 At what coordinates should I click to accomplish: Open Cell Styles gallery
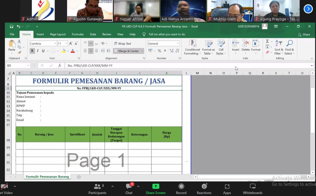pyautogui.click(x=221, y=47)
